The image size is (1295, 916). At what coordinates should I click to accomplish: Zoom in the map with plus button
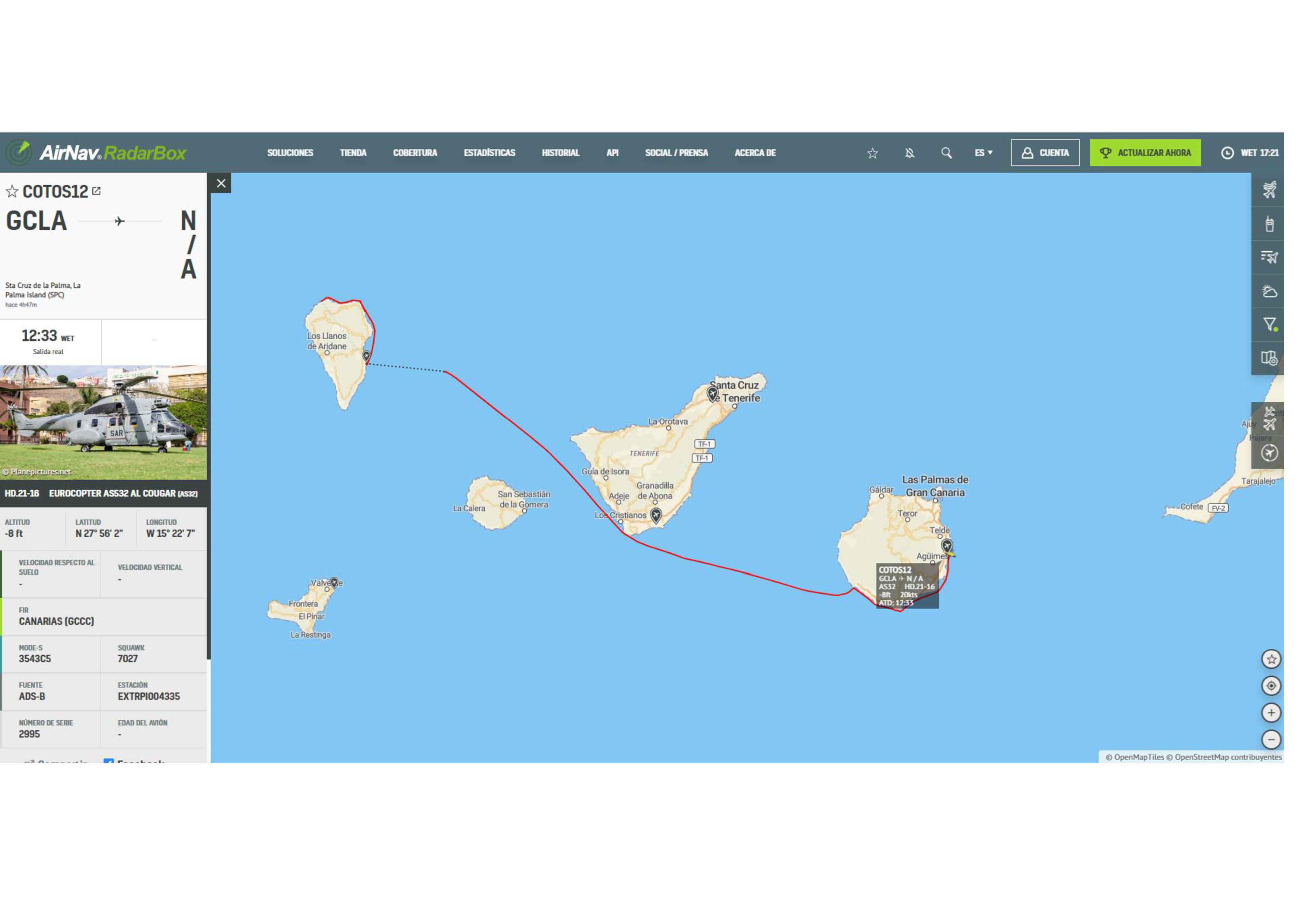[1271, 713]
